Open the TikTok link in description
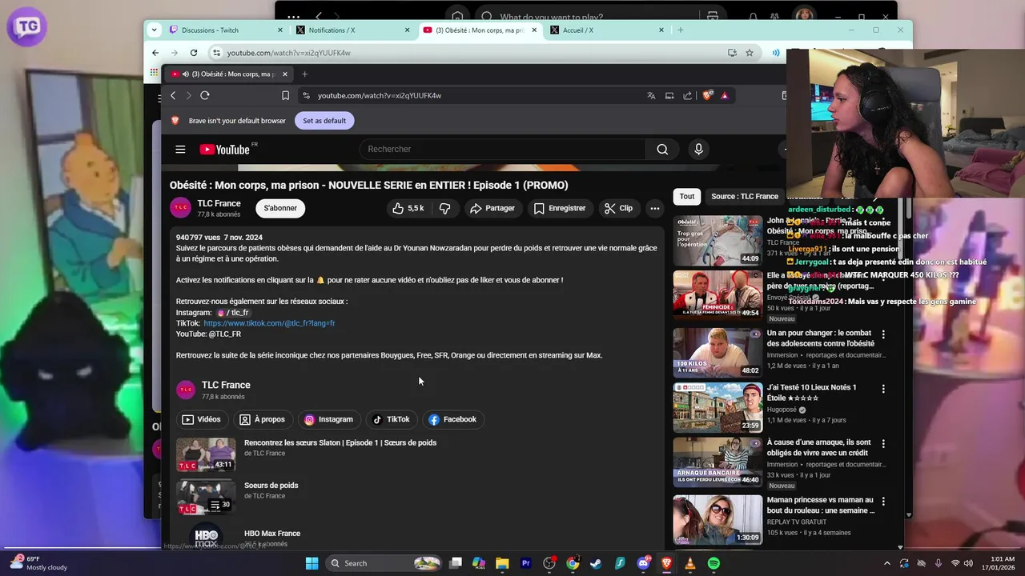Screen dimensions: 1025x576 pyautogui.click(x=269, y=323)
